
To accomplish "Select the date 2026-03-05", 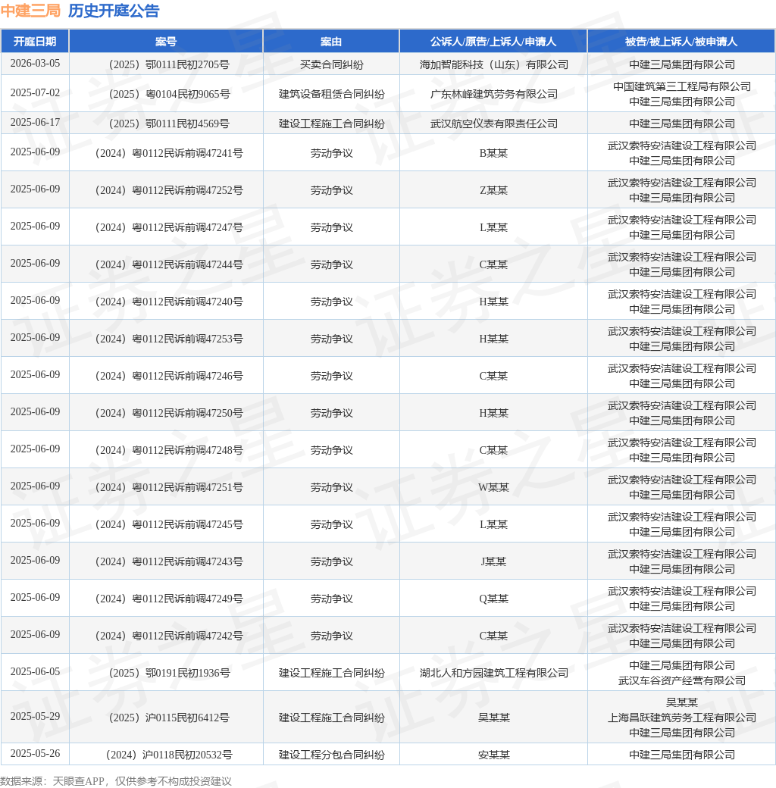I will point(35,64).
